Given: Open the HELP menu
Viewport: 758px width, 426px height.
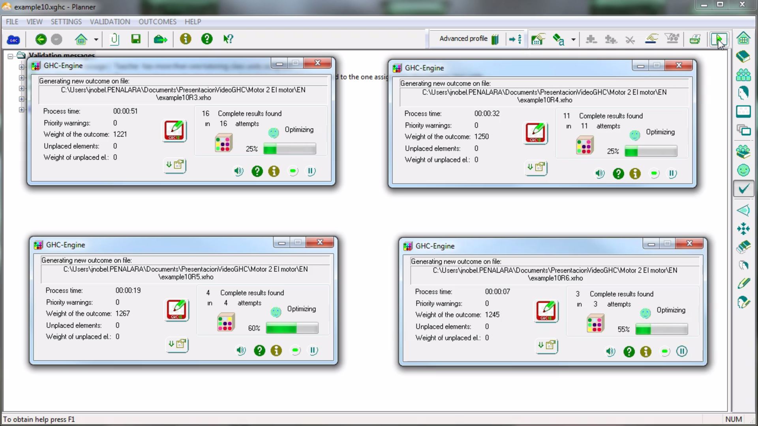Looking at the screenshot, I should (x=193, y=22).
